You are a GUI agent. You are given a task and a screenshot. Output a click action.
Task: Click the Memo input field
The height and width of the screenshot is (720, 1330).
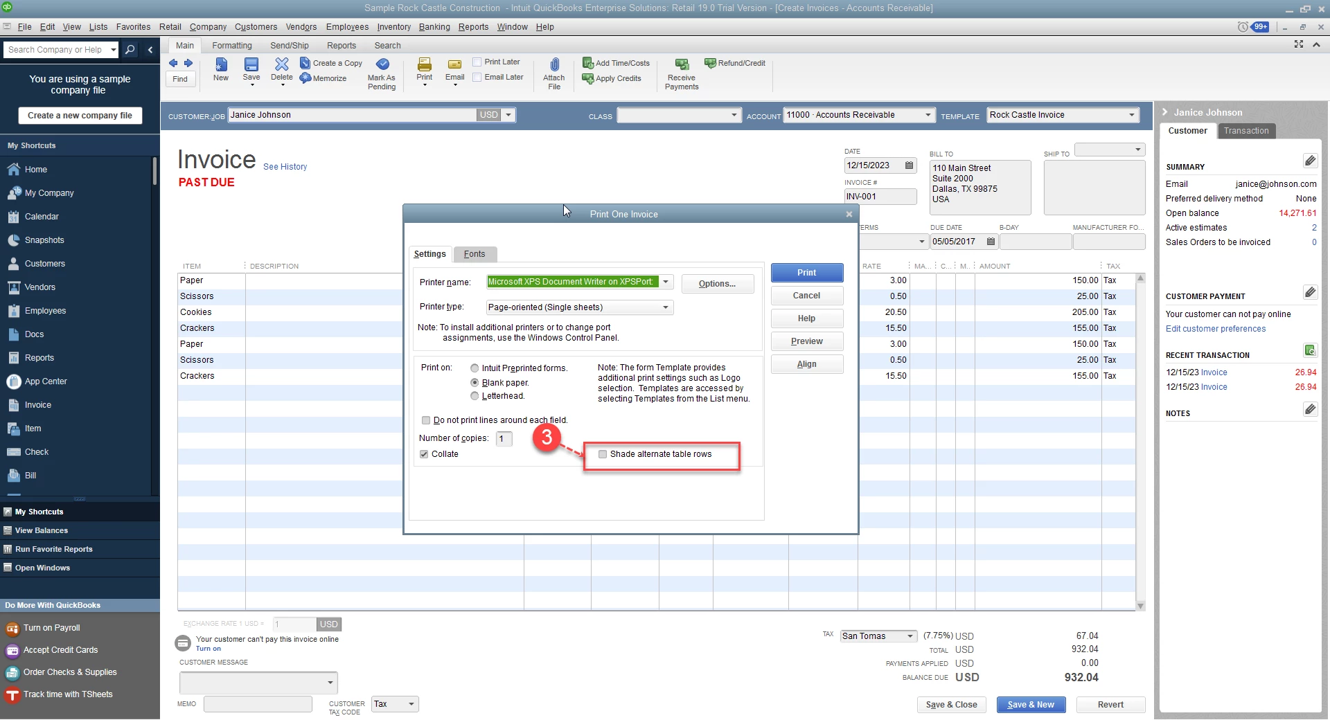coord(258,704)
